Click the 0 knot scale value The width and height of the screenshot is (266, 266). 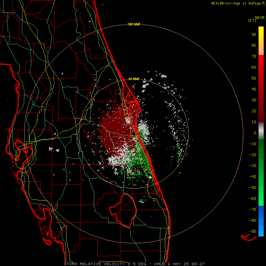coord(255,133)
